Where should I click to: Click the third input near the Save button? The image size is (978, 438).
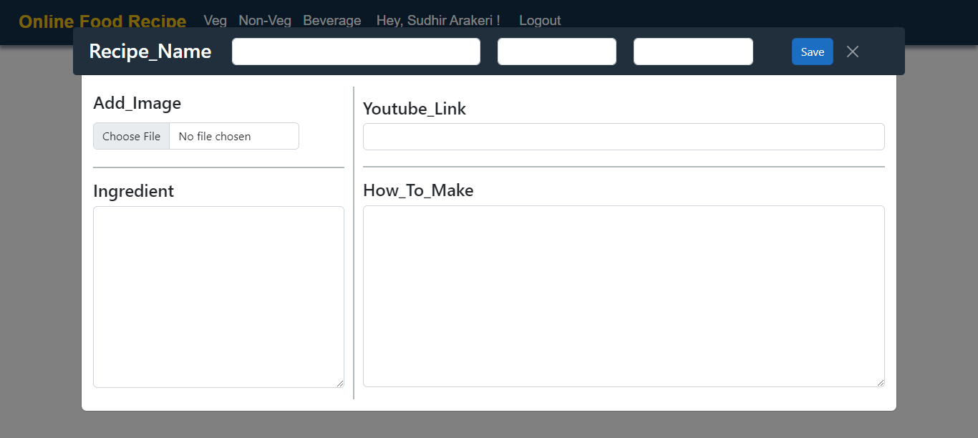pyautogui.click(x=693, y=52)
